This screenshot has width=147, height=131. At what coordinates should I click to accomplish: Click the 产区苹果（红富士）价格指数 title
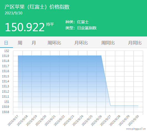click(37, 7)
